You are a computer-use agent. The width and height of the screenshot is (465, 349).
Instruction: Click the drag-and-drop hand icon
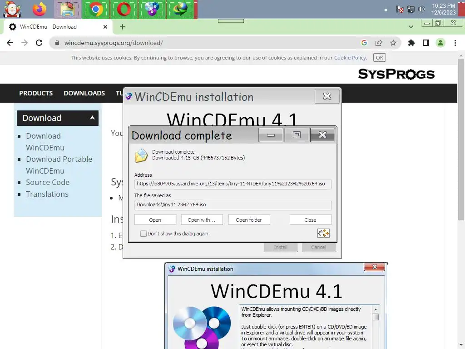(323, 233)
